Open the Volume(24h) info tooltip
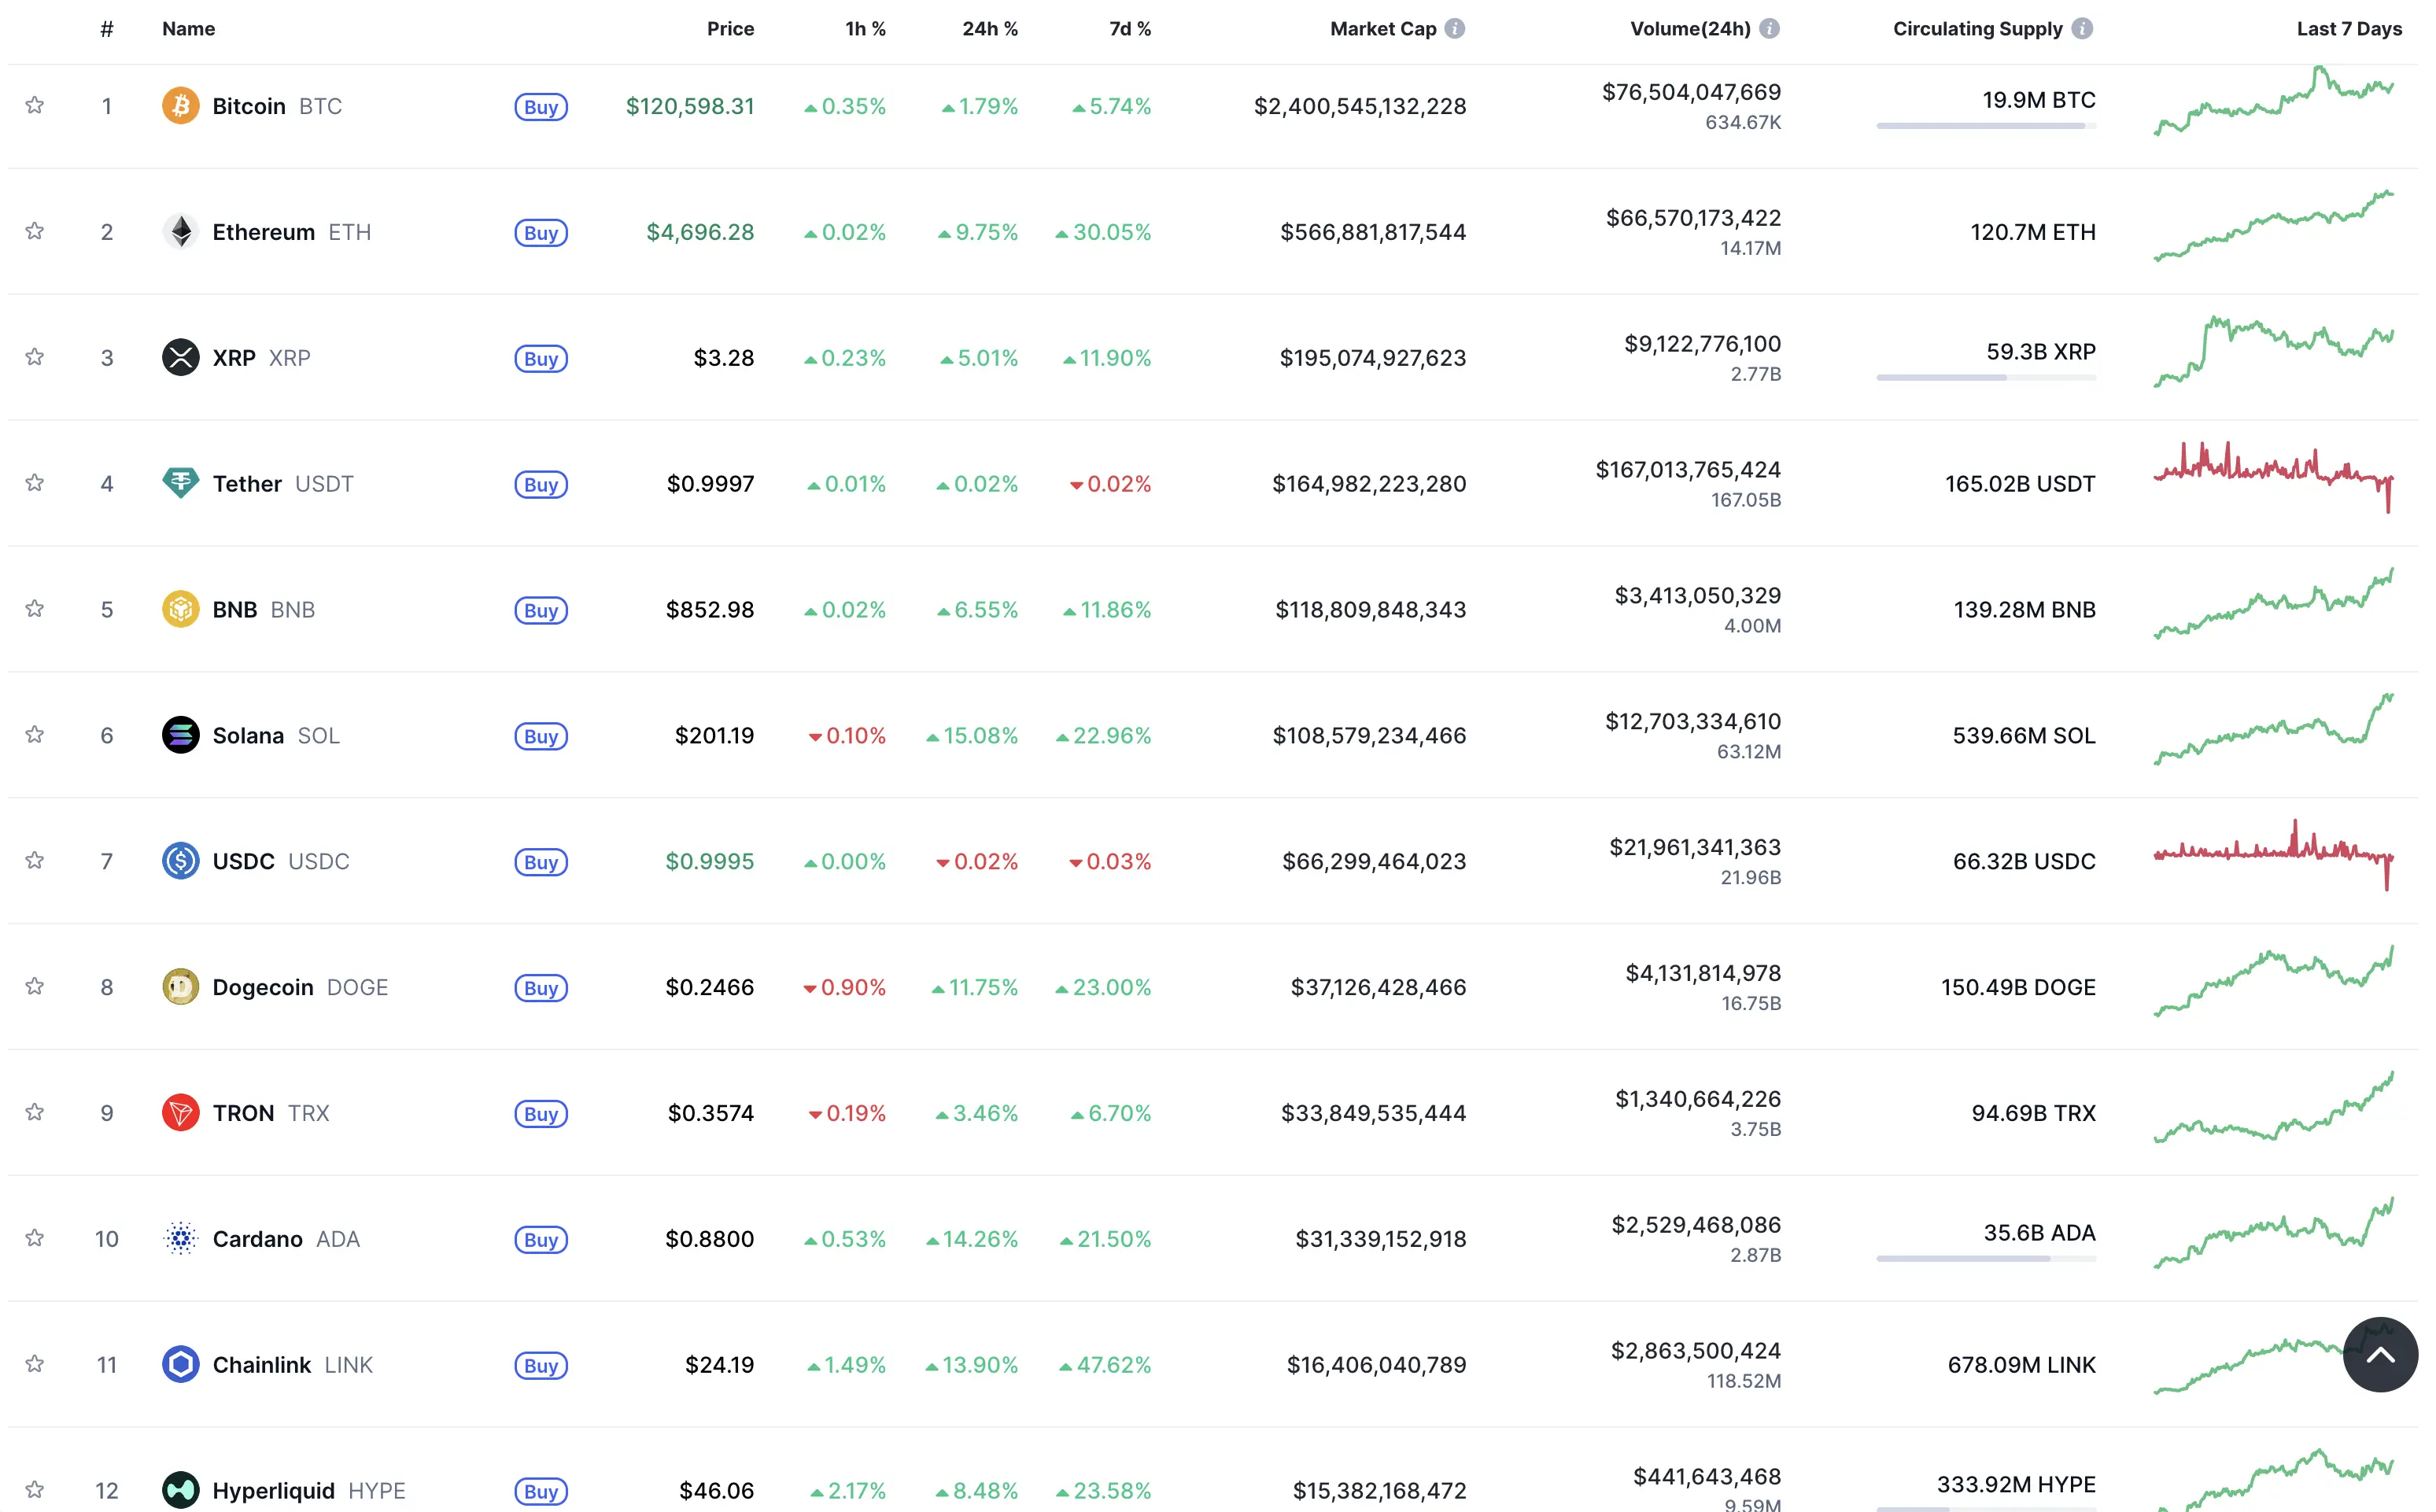2436x1512 pixels. [x=1771, y=28]
